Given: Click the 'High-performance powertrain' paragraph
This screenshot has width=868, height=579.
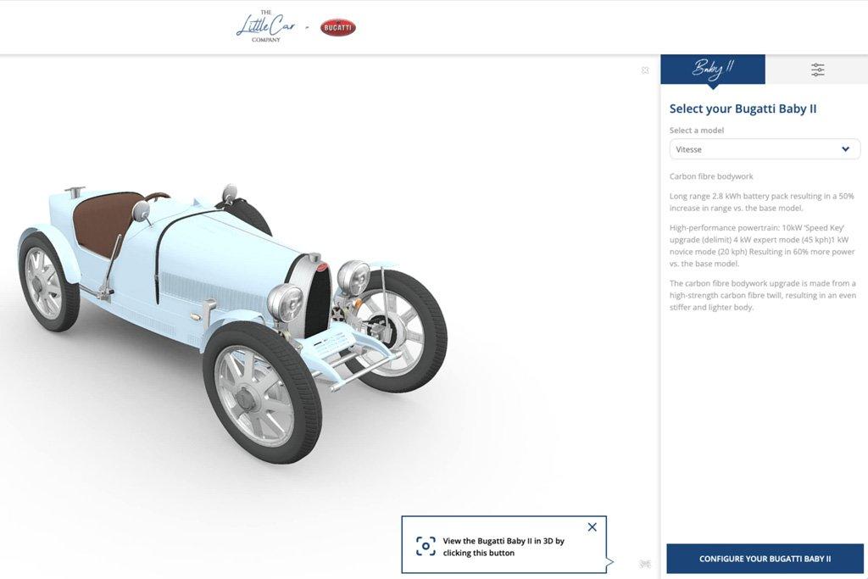Looking at the screenshot, I should click(762, 246).
